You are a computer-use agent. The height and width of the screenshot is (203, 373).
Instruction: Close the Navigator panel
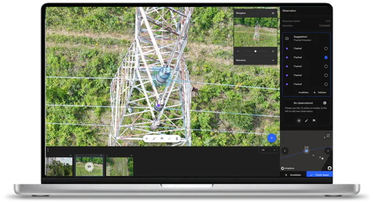[273, 13]
